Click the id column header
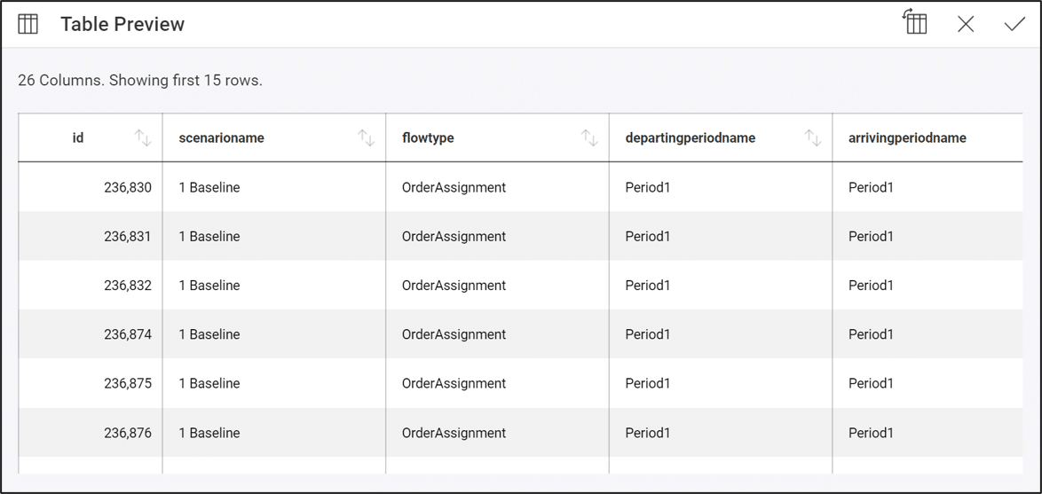The width and height of the screenshot is (1042, 494). [x=78, y=137]
